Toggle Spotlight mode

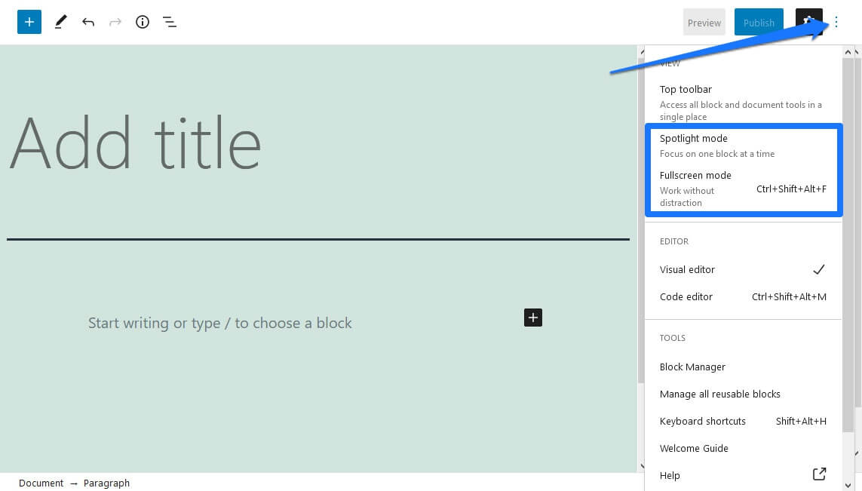tap(743, 146)
